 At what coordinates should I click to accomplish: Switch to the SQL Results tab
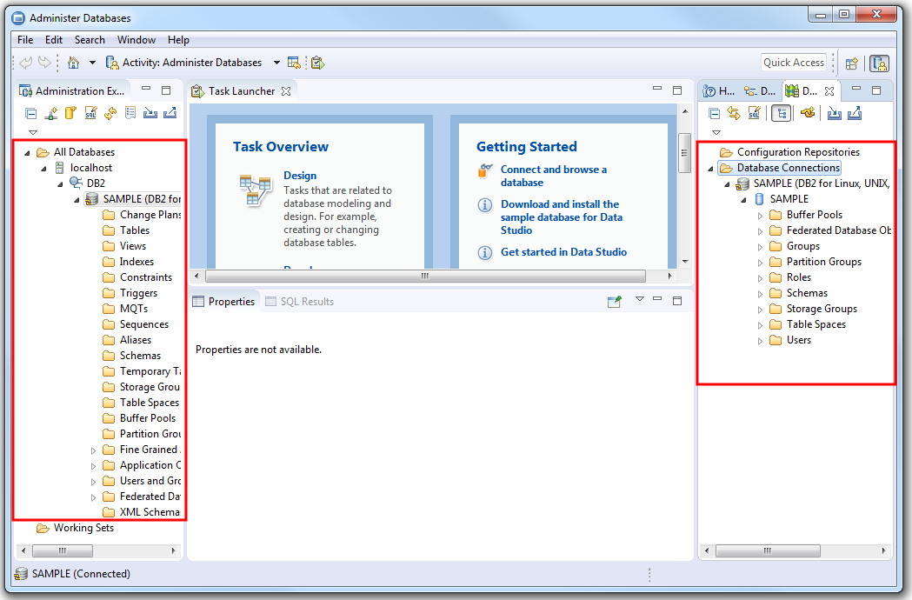click(x=299, y=302)
